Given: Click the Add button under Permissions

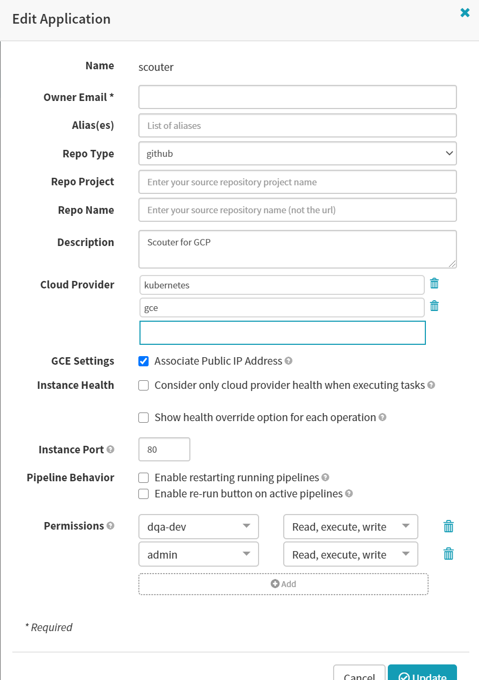Looking at the screenshot, I should pos(283,584).
